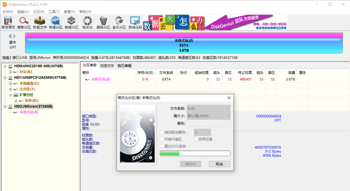Open the 文件系统 Ext4 dropdown
The image size is (350, 191).
coord(209,108)
